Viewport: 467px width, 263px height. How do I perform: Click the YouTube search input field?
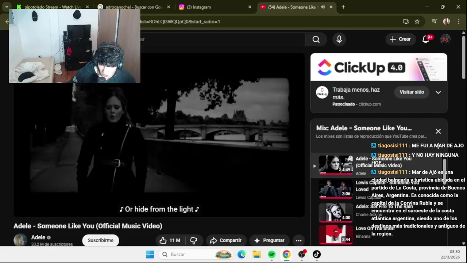click(222, 39)
